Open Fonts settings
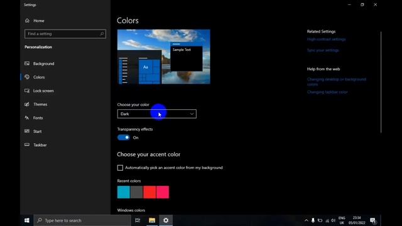 point(38,118)
